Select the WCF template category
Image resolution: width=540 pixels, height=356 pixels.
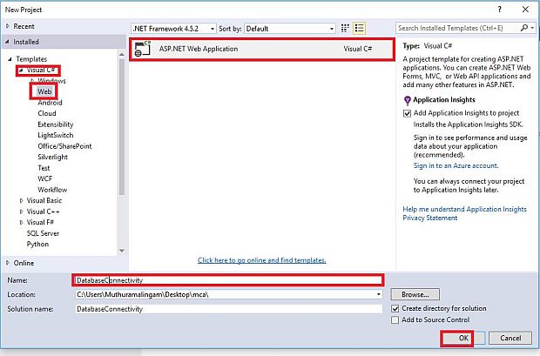pyautogui.click(x=44, y=178)
